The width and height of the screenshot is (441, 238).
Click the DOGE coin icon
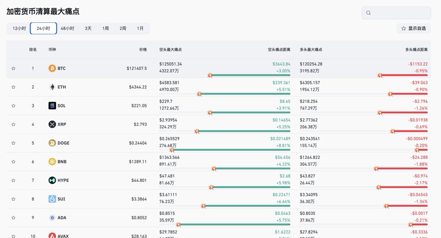[52, 143]
